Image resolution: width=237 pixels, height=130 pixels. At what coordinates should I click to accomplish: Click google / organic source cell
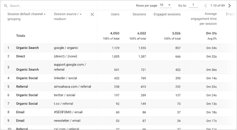pos(66,48)
